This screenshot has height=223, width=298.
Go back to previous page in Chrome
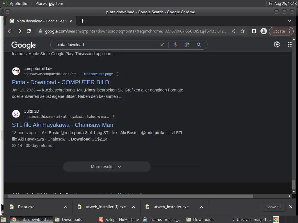[10, 31]
